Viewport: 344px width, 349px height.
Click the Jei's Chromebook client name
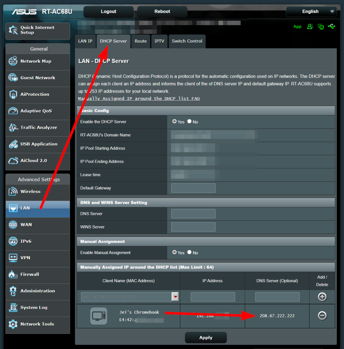pyautogui.click(x=139, y=312)
